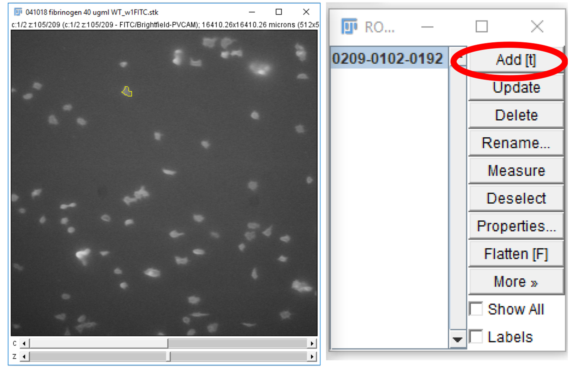The image size is (574, 369).
Task: Select ROI entry 0209-0102-0192
Action: pyautogui.click(x=389, y=58)
